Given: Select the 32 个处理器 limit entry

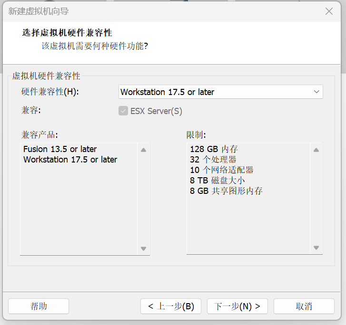Looking at the screenshot, I should pyautogui.click(x=213, y=160).
